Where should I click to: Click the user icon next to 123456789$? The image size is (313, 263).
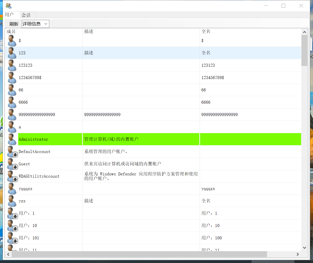(x=12, y=78)
